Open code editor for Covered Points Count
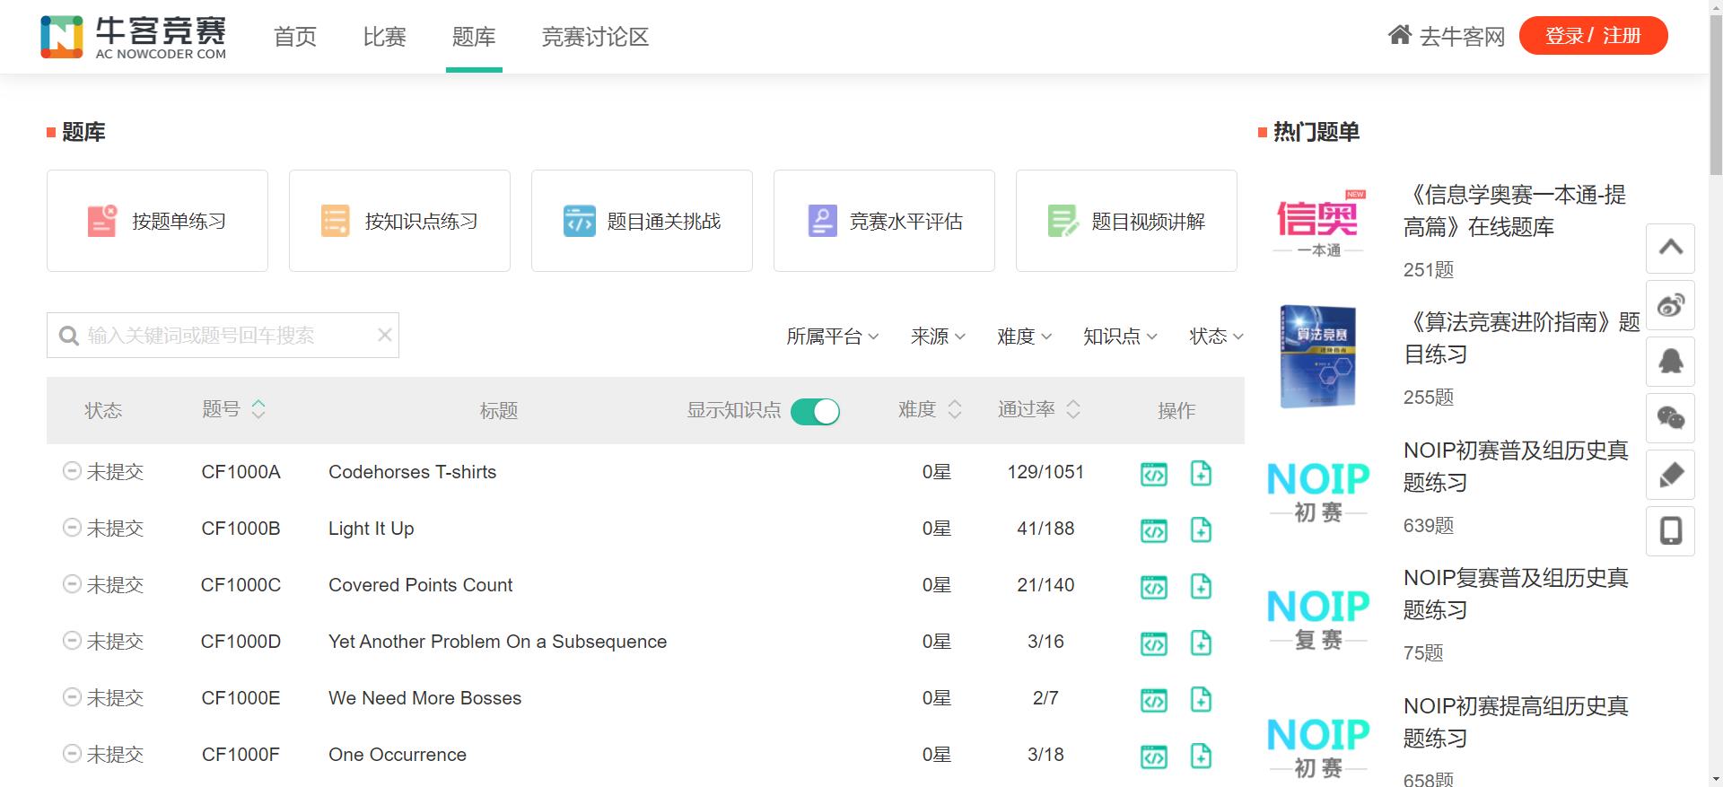This screenshot has width=1723, height=787. pos(1154,587)
